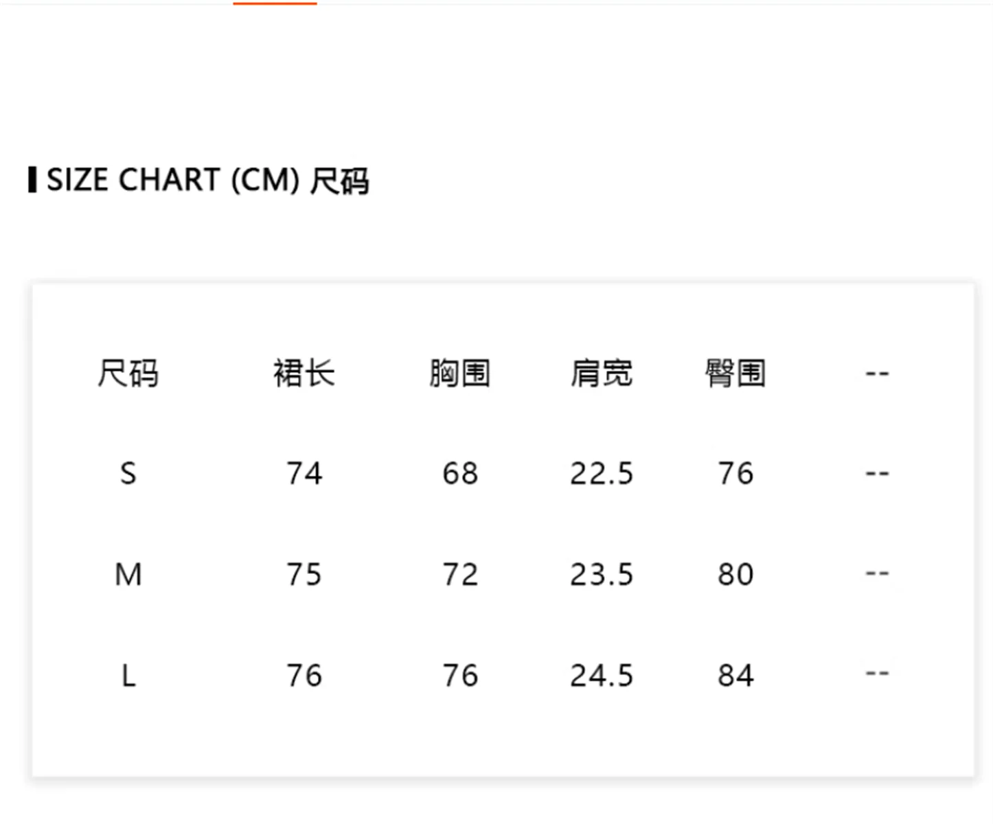Image resolution: width=993 pixels, height=824 pixels.
Task: Click hip value 80 for size M
Action: point(735,575)
